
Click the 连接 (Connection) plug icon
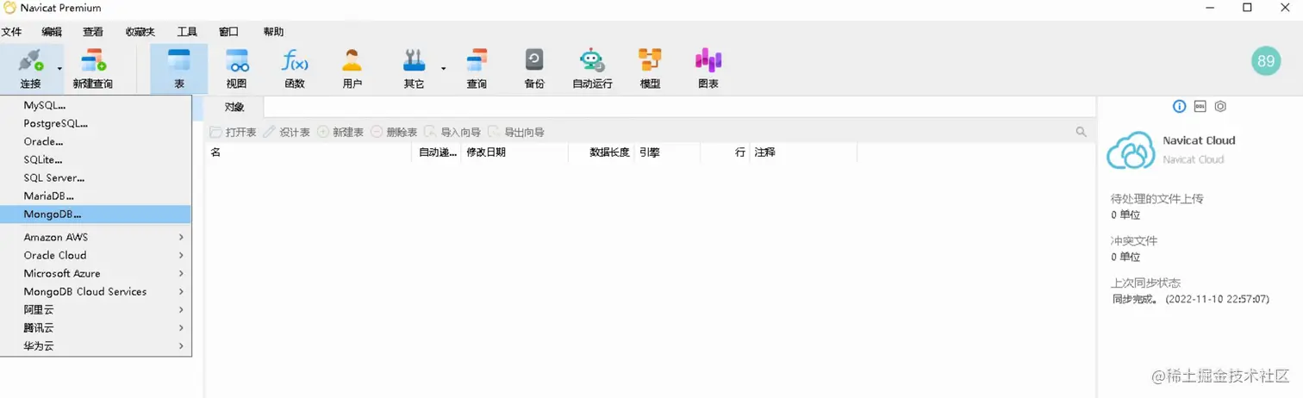click(30, 61)
